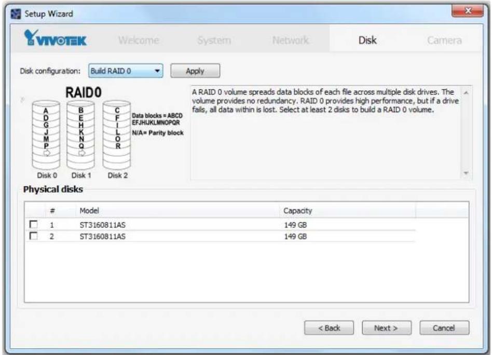Click the 149 GB capacity of disk 1

coord(295,225)
